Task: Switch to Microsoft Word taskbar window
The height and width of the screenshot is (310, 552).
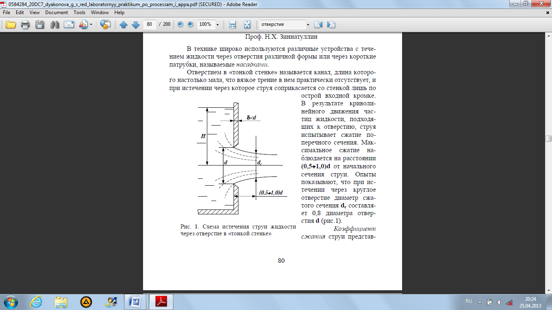Action: (135, 302)
